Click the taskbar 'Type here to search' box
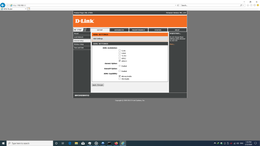The image size is (260, 146). pos(30,143)
